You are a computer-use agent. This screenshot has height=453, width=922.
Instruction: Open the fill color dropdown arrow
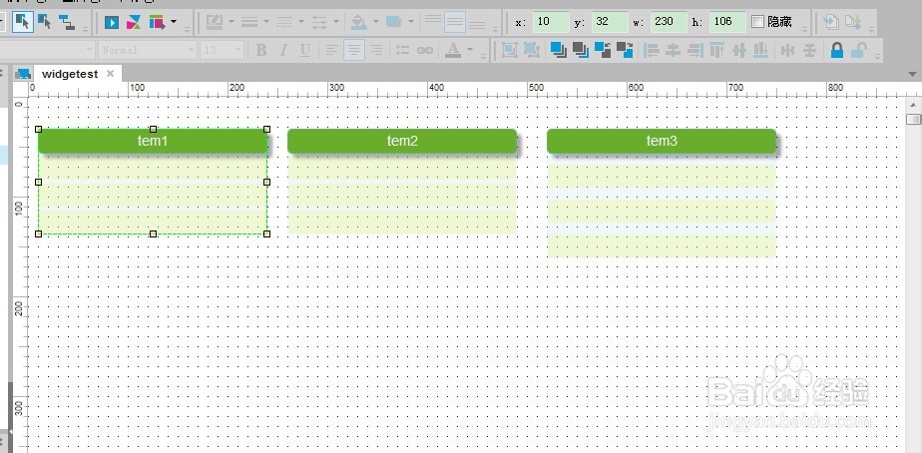pyautogui.click(x=376, y=22)
